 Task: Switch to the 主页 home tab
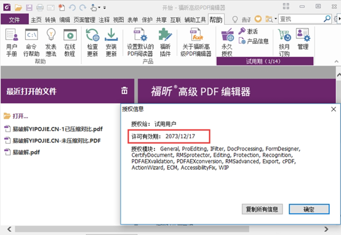(x=36, y=20)
